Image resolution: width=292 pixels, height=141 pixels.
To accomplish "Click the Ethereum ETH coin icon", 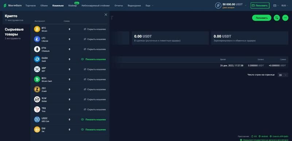I will tap(37, 49).
